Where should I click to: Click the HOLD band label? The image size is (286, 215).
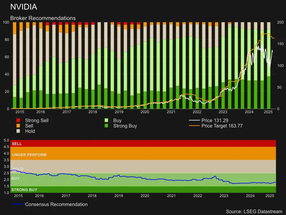click(x=18, y=169)
